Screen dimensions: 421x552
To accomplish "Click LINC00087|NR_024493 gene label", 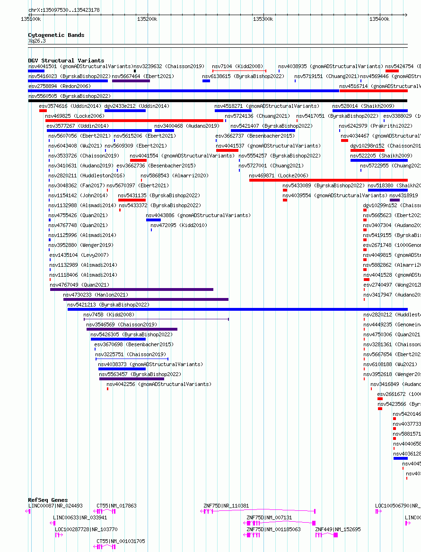I will pos(56,506).
